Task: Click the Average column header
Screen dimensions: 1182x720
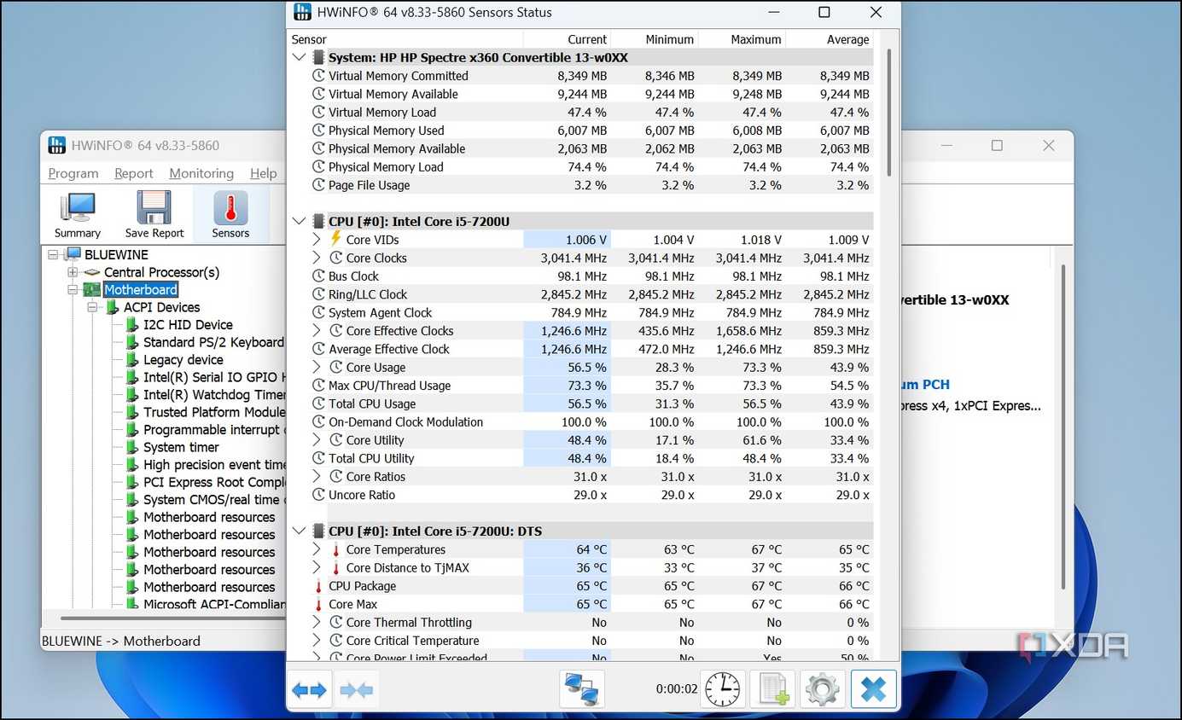Action: coord(830,39)
